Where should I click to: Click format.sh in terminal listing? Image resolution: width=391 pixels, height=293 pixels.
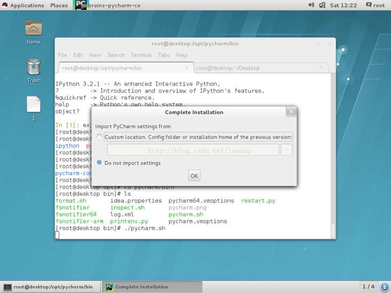pyautogui.click(x=71, y=201)
